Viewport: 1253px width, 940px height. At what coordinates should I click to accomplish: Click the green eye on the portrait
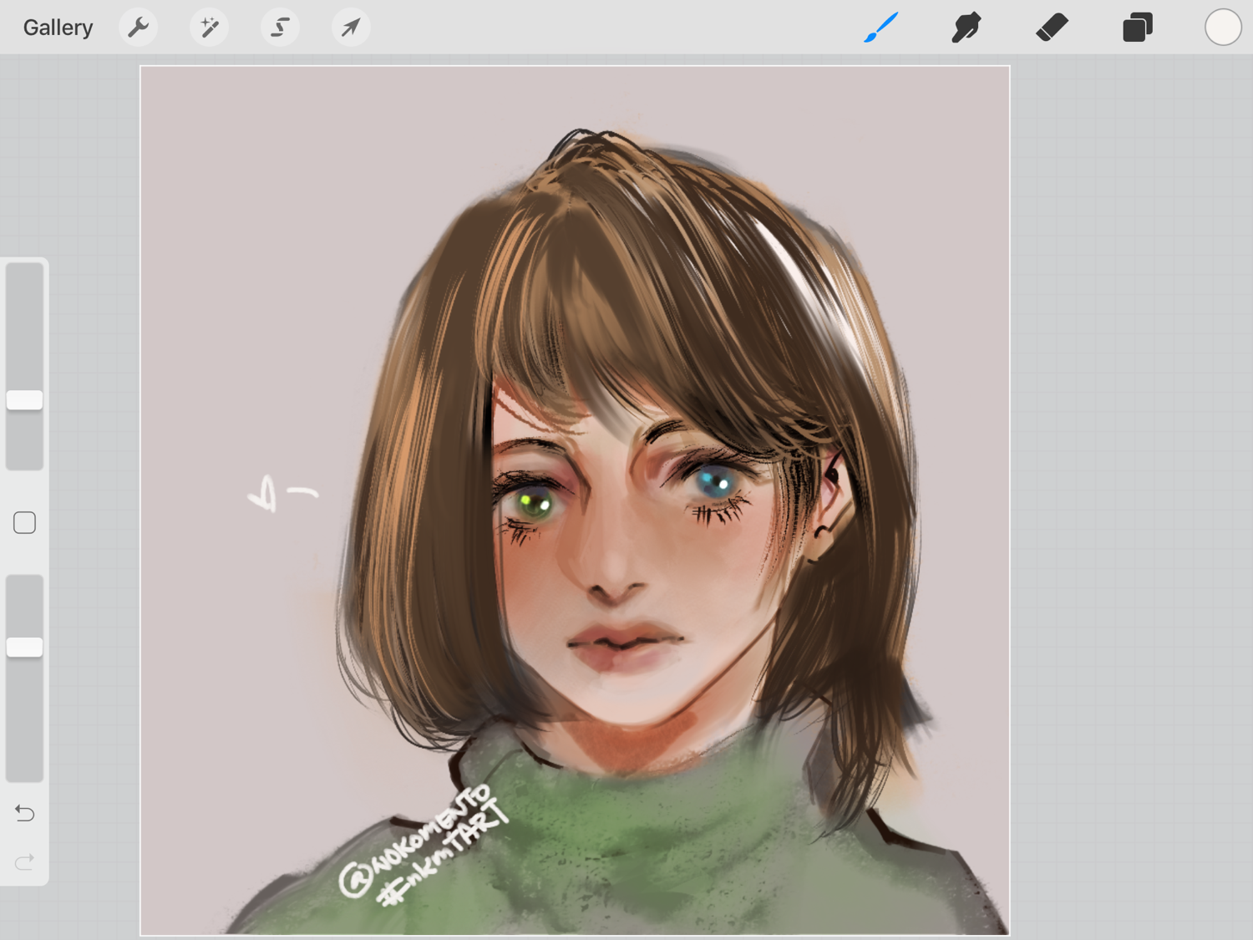point(532,503)
